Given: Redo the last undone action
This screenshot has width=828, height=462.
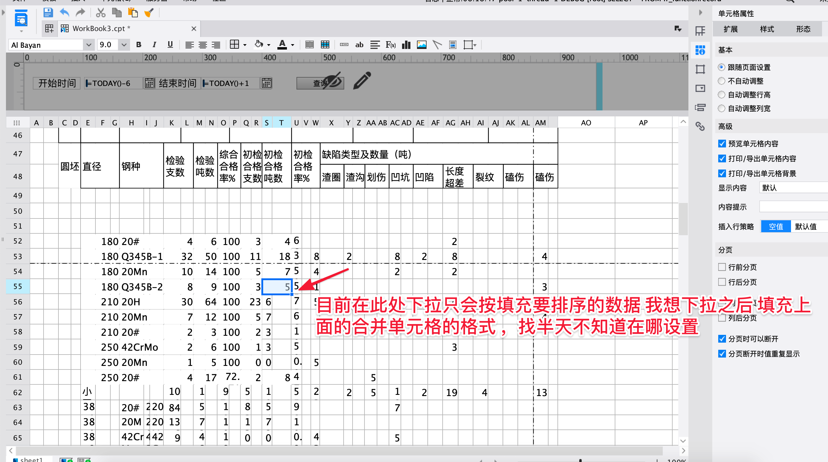Looking at the screenshot, I should pyautogui.click(x=80, y=13).
